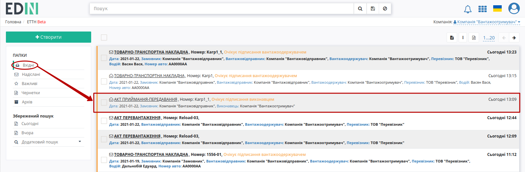Open the Чернетки folder
Screen dimensions: 525x172
pyautogui.click(x=31, y=93)
